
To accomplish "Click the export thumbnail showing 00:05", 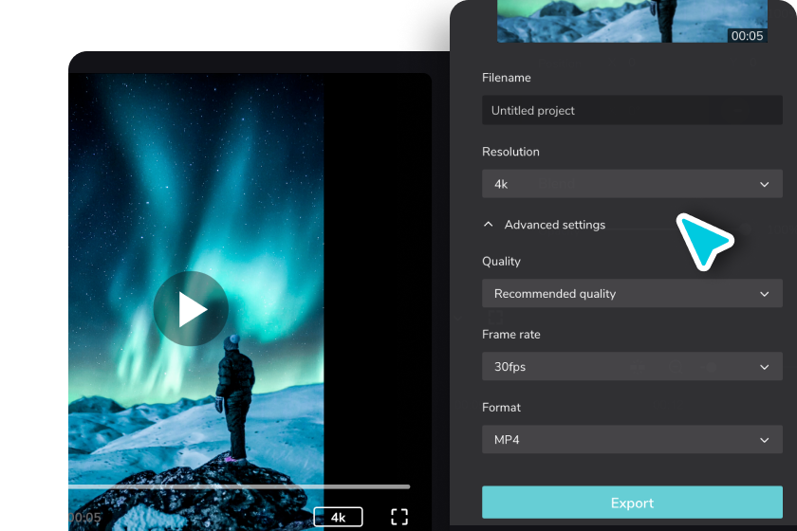I will (x=632, y=22).
